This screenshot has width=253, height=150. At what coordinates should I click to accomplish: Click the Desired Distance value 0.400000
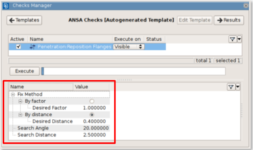click(x=94, y=121)
